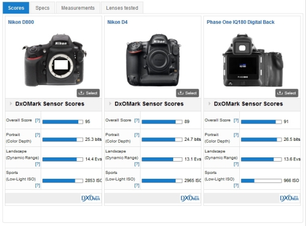Open the [?] help for Nikon D800 Overall Score

coord(37,120)
